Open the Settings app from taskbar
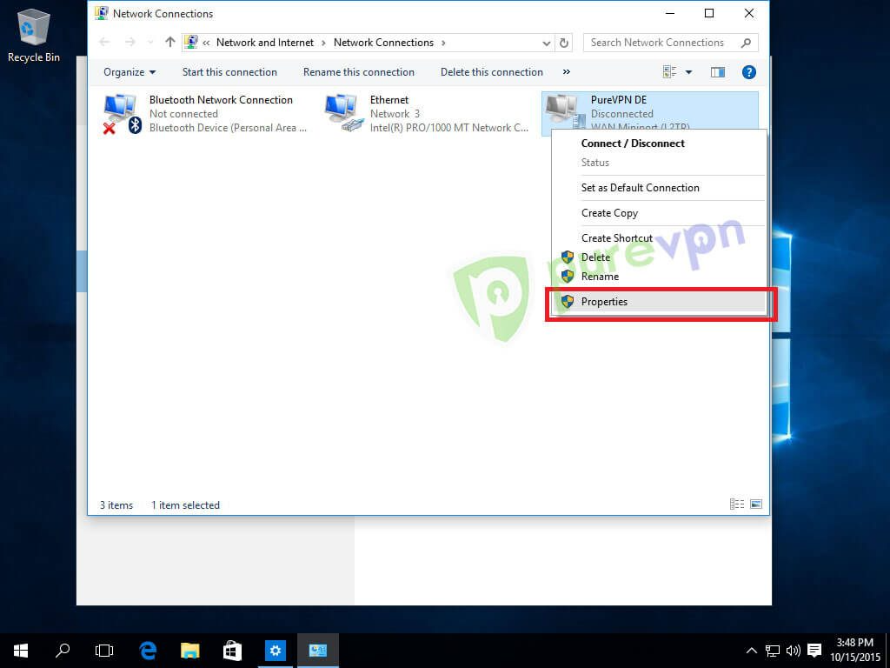 point(276,650)
